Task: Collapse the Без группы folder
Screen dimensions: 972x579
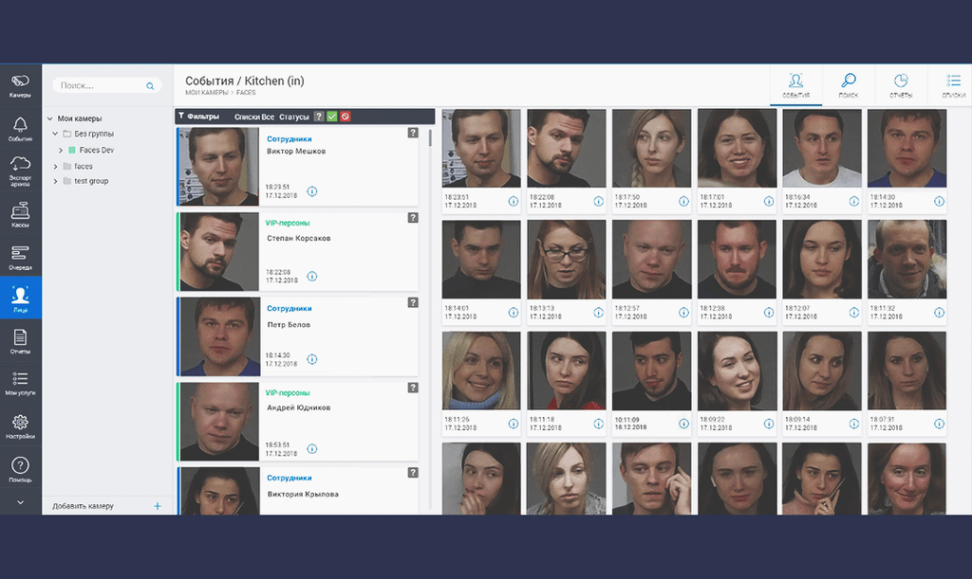Action: coord(55,134)
